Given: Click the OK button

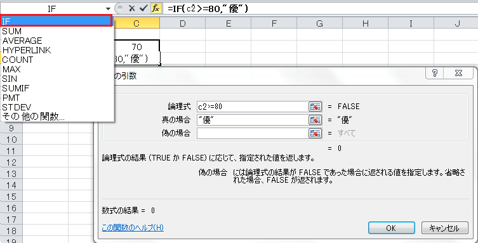Looking at the screenshot, I should pos(391,228).
